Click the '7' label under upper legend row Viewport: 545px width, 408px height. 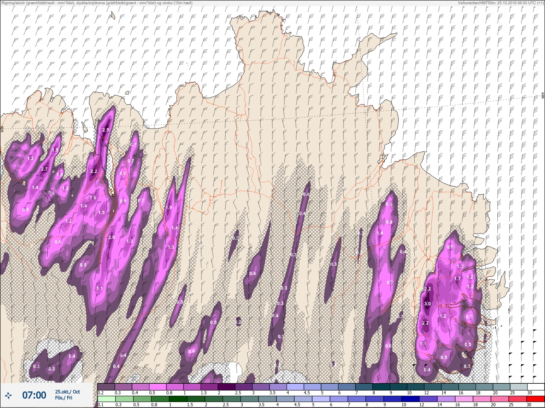tap(356, 393)
